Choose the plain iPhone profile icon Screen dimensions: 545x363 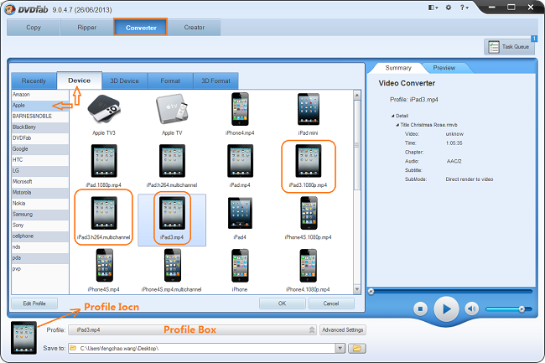240,266
